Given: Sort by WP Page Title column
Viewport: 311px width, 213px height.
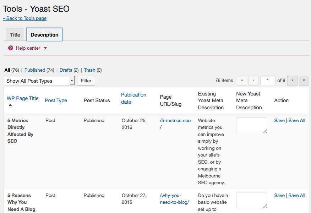Looking at the screenshot, I should pos(23,98).
